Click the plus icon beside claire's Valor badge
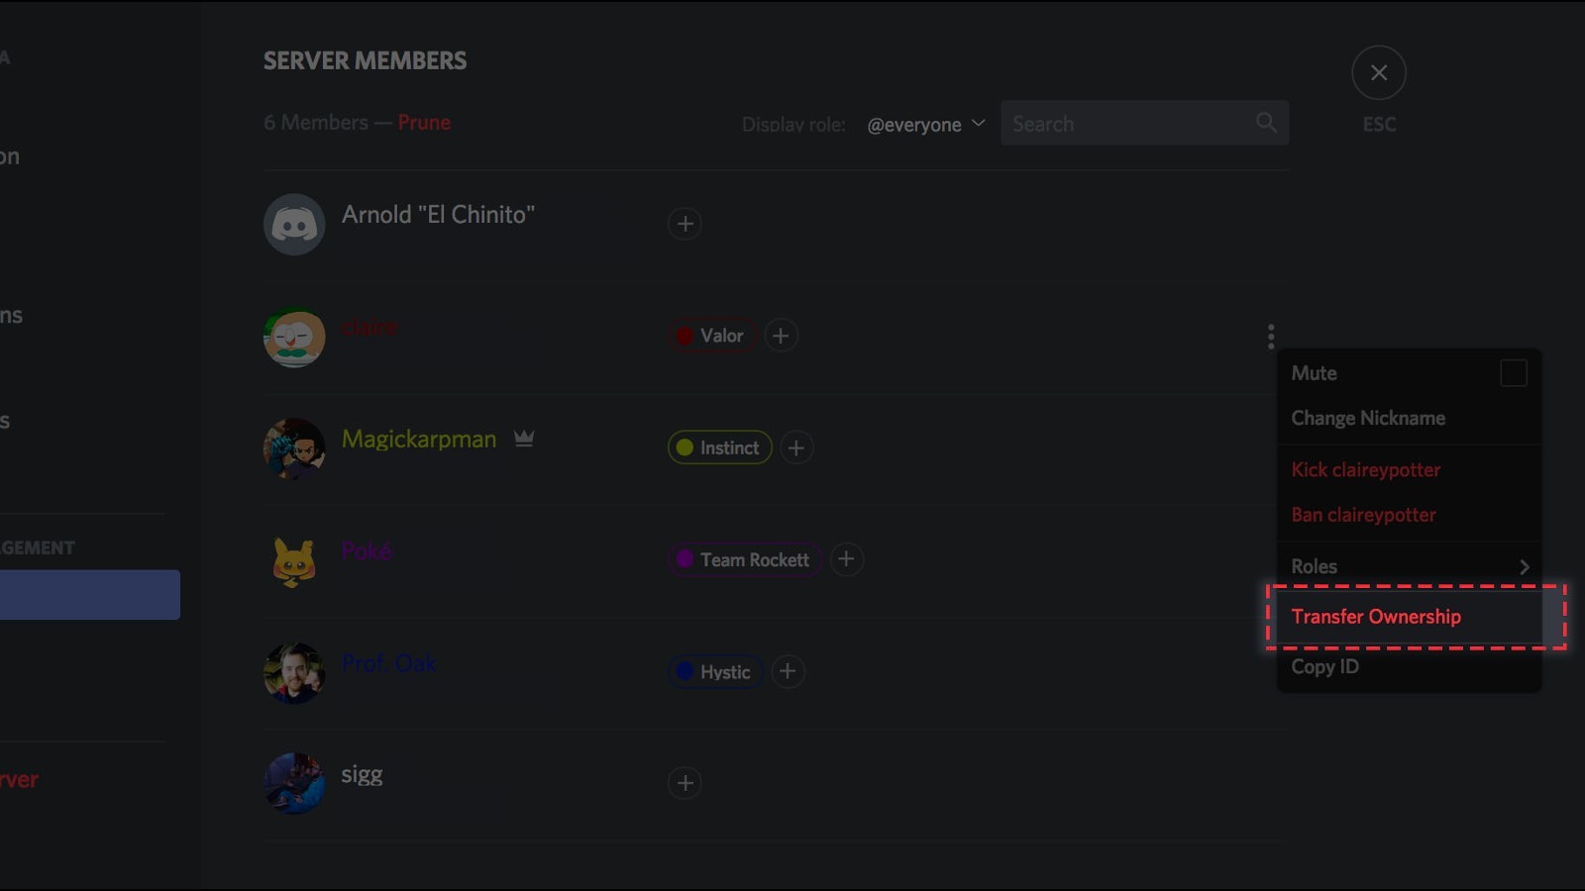1585x891 pixels. (x=781, y=336)
